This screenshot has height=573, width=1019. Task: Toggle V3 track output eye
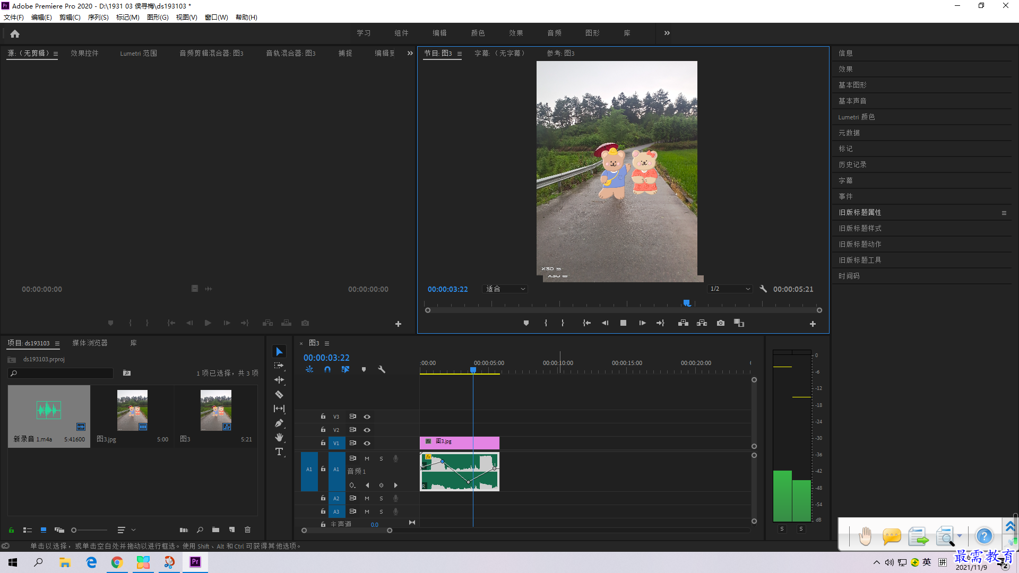tap(367, 417)
